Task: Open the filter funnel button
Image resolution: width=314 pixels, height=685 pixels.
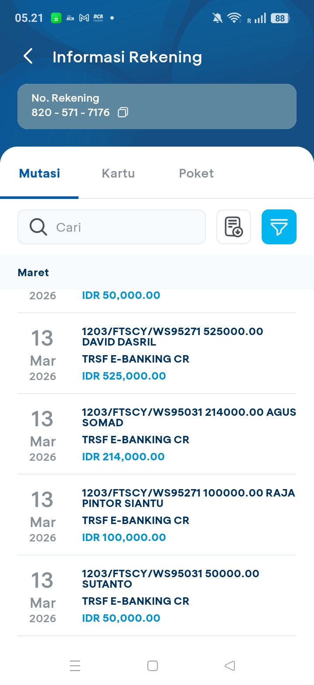Action: 279,227
